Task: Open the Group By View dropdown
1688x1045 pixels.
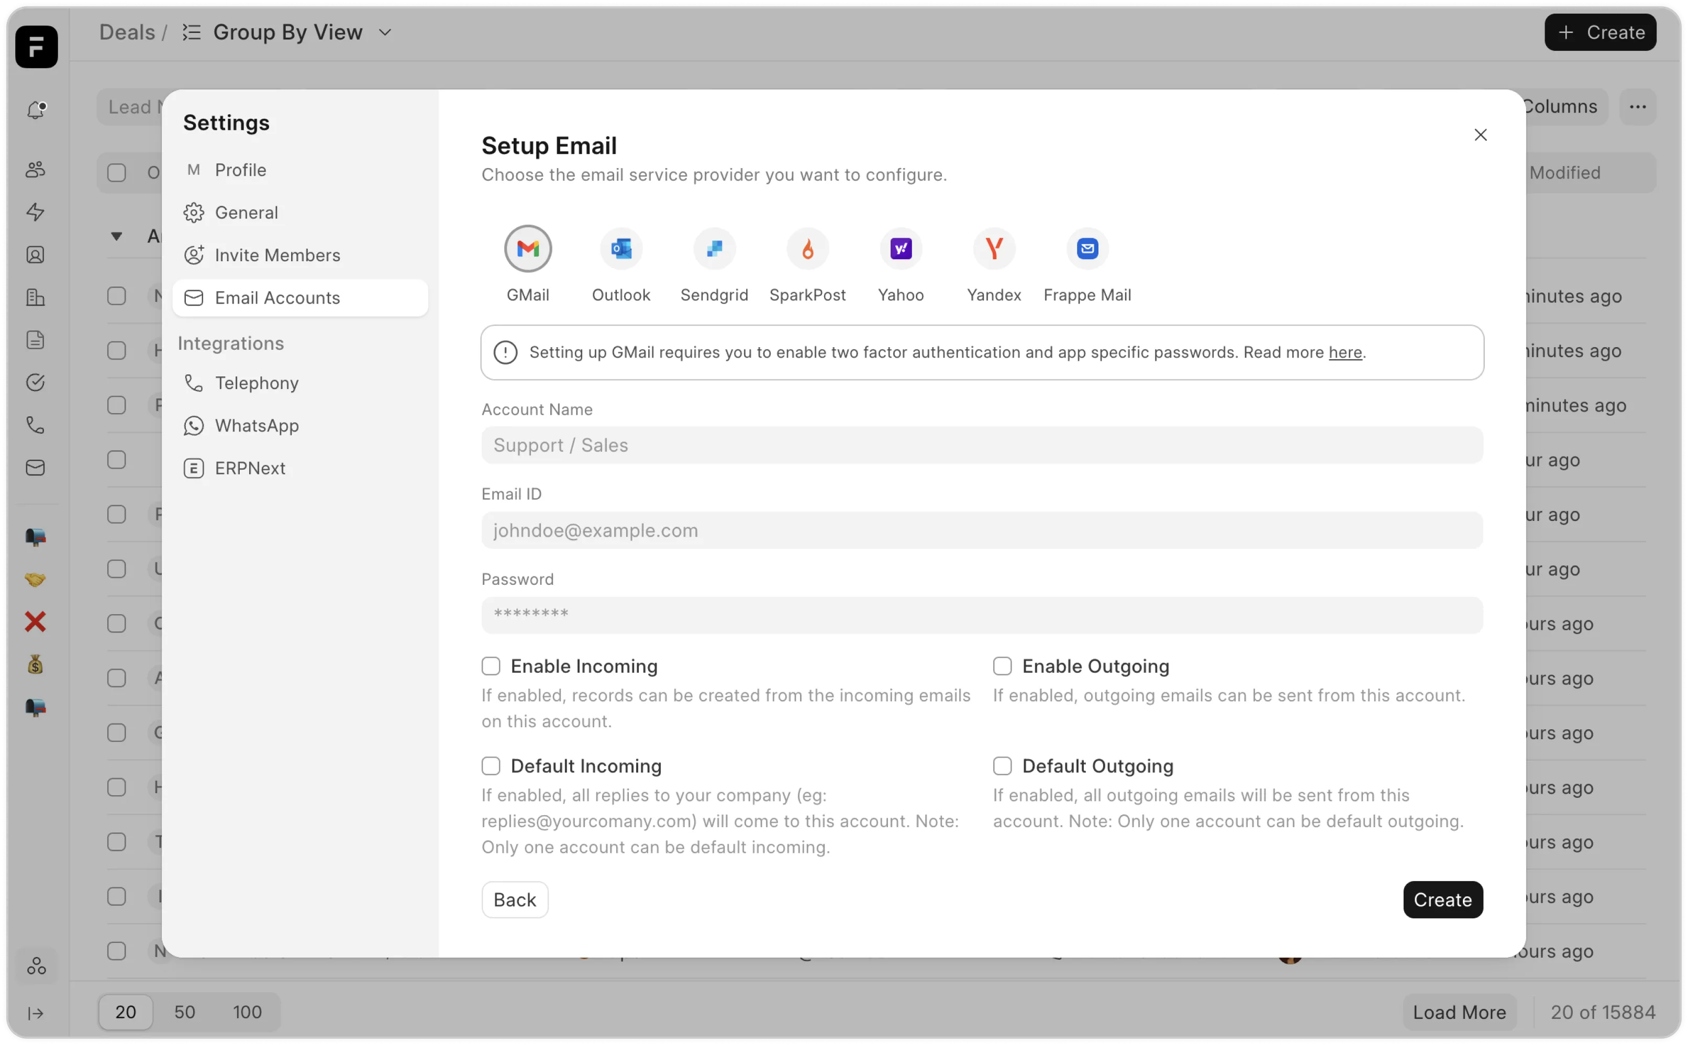Action: click(x=385, y=32)
